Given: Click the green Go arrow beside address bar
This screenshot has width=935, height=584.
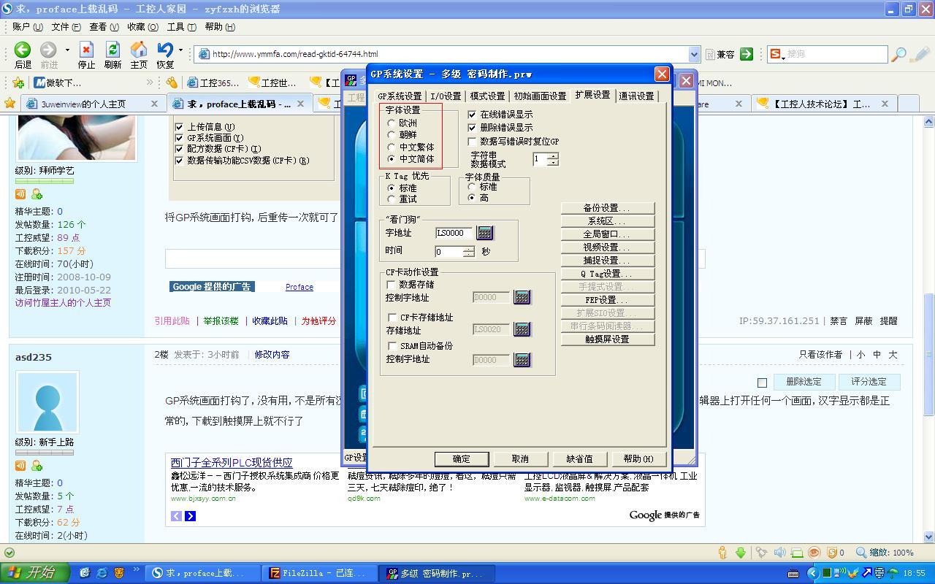Looking at the screenshot, I should tap(746, 54).
